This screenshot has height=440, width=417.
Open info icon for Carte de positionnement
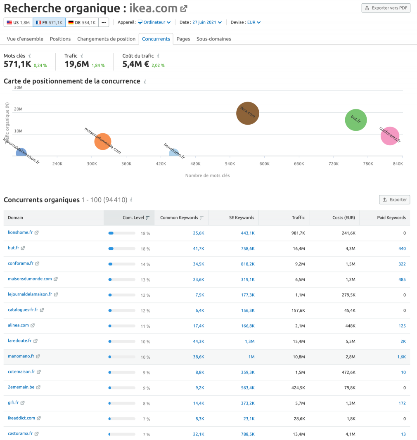[145, 81]
